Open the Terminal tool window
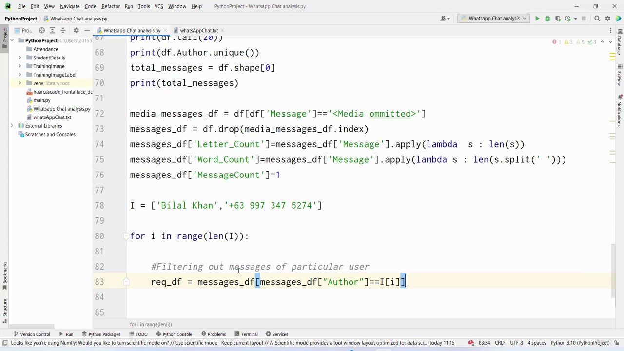The height and width of the screenshot is (351, 624). [246, 334]
